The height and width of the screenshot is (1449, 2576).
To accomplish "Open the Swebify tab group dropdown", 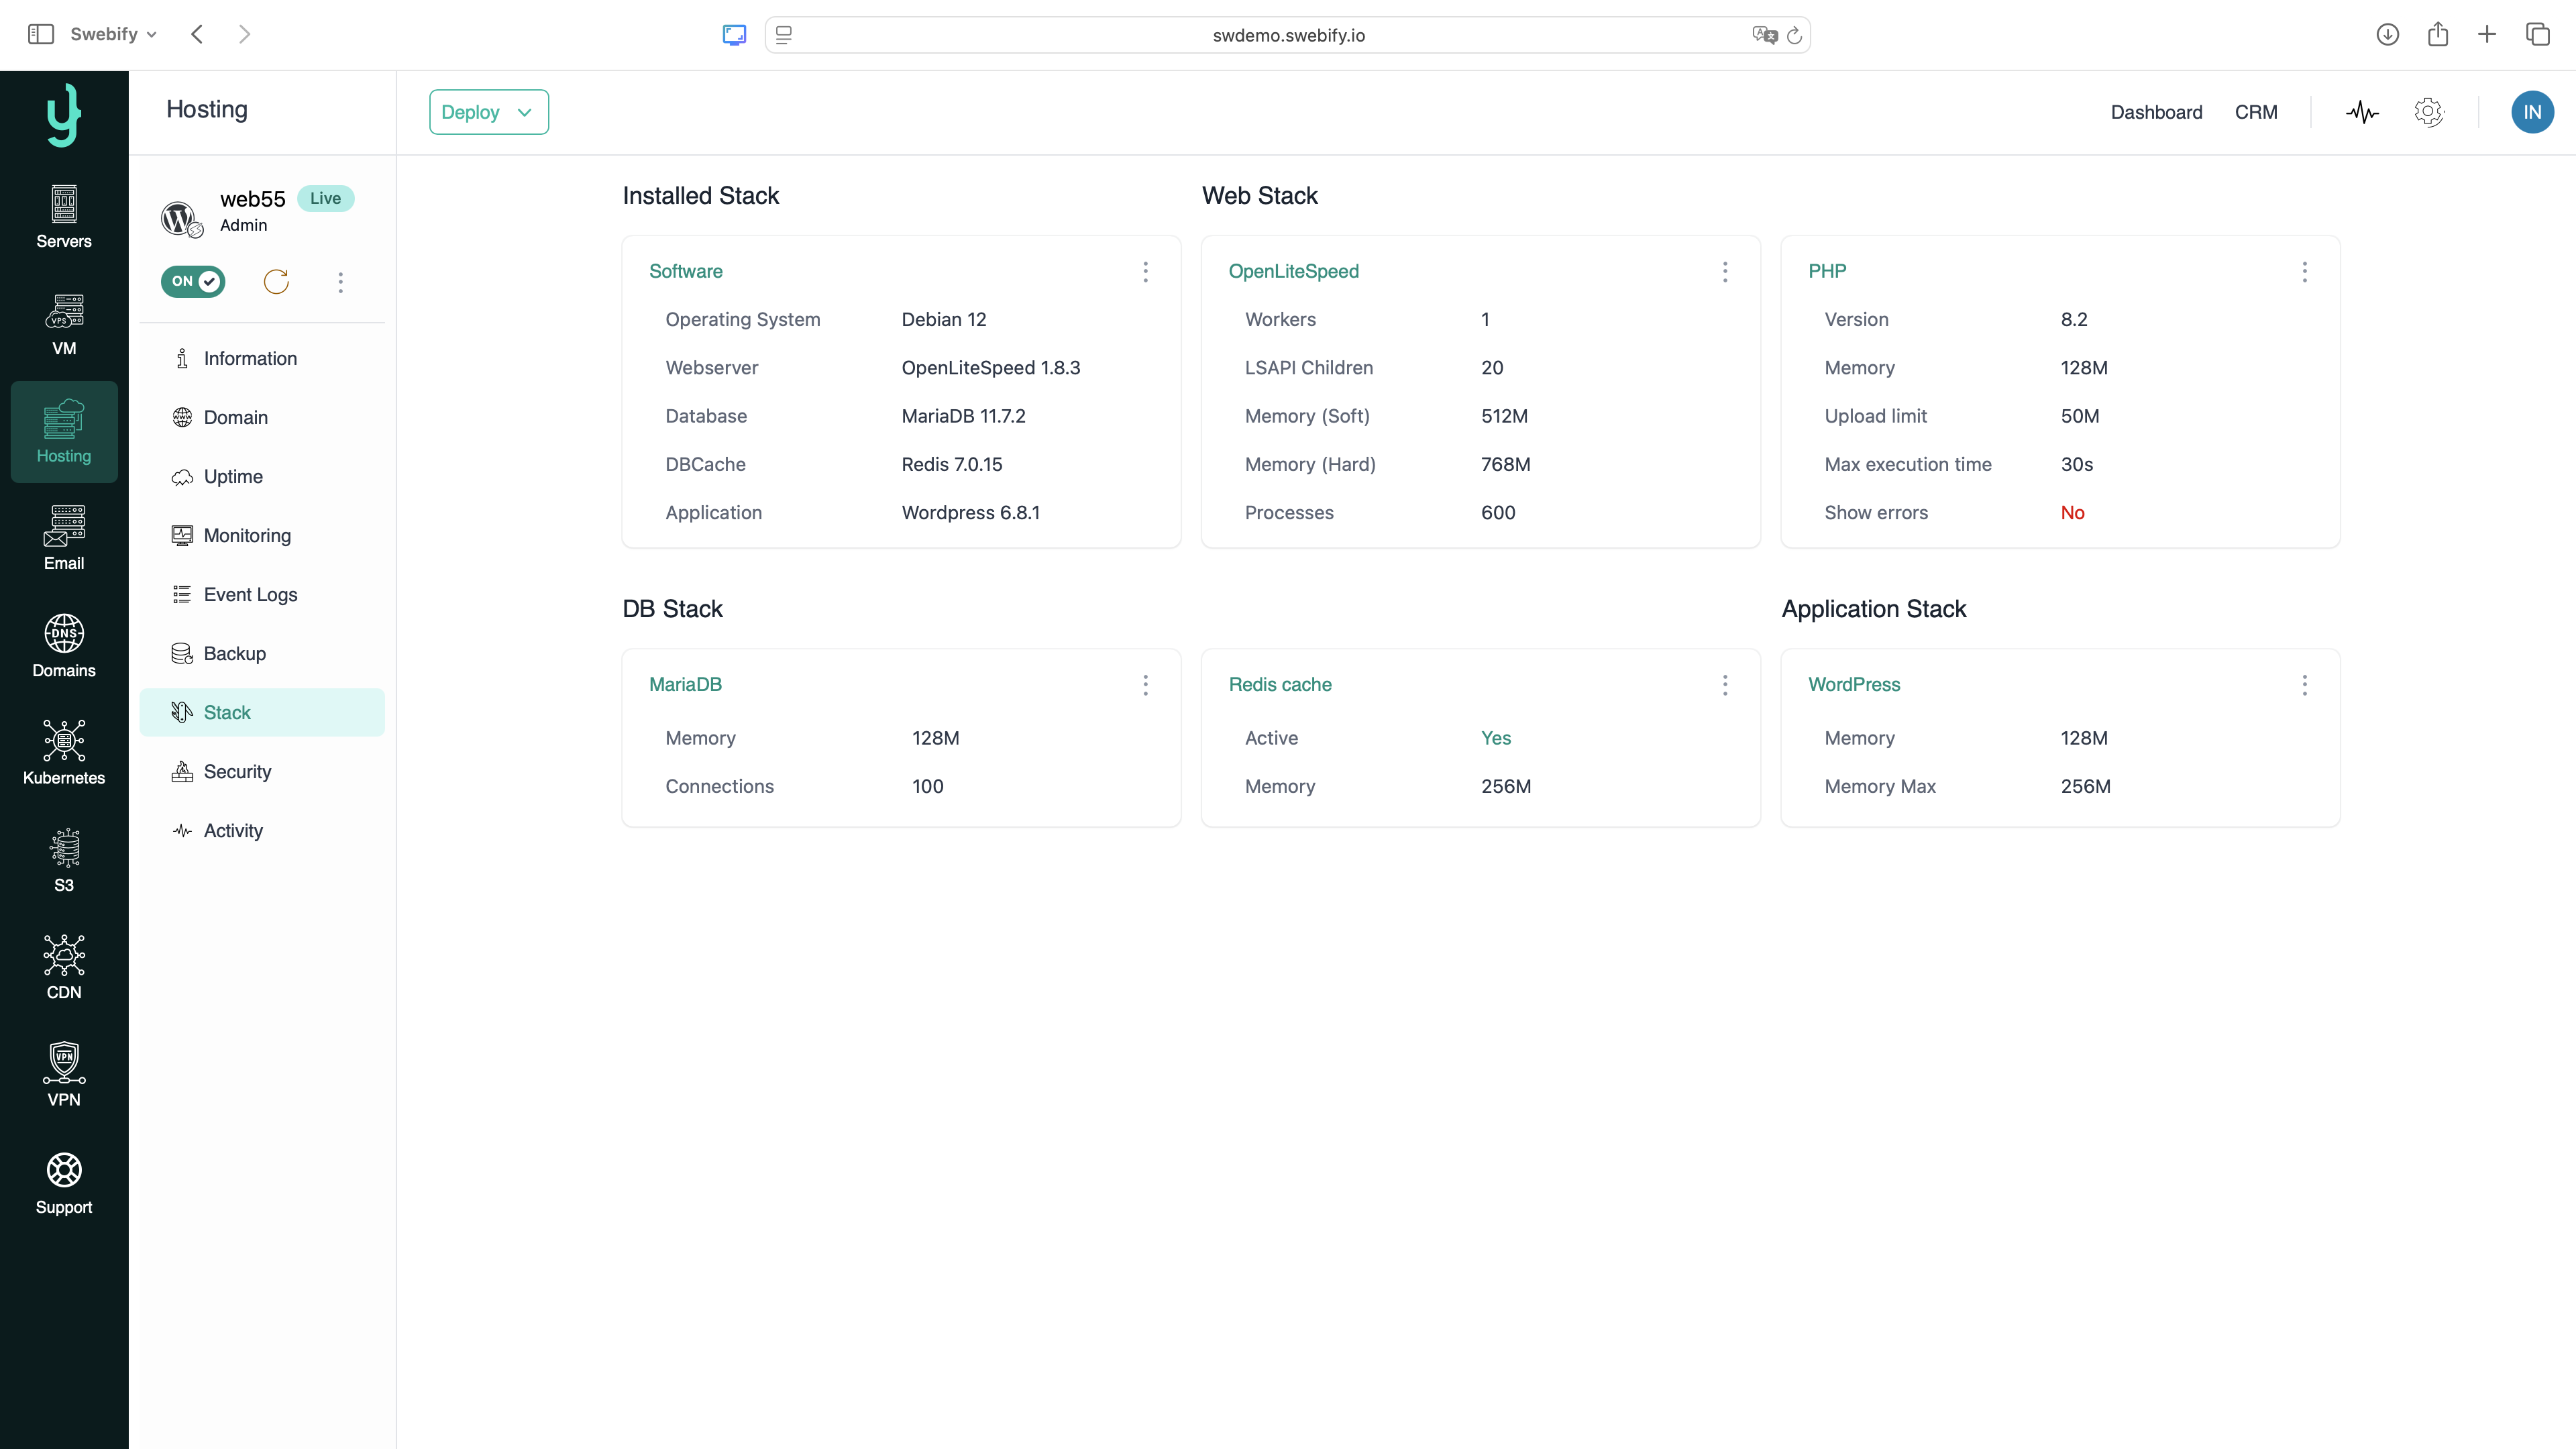I will click(113, 34).
